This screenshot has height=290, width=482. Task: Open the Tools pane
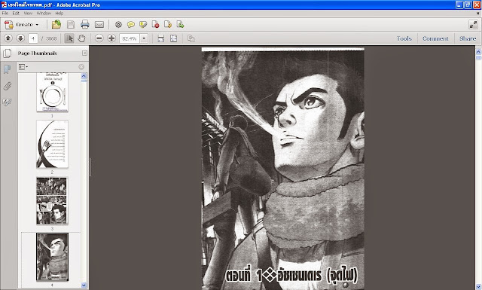coord(404,38)
